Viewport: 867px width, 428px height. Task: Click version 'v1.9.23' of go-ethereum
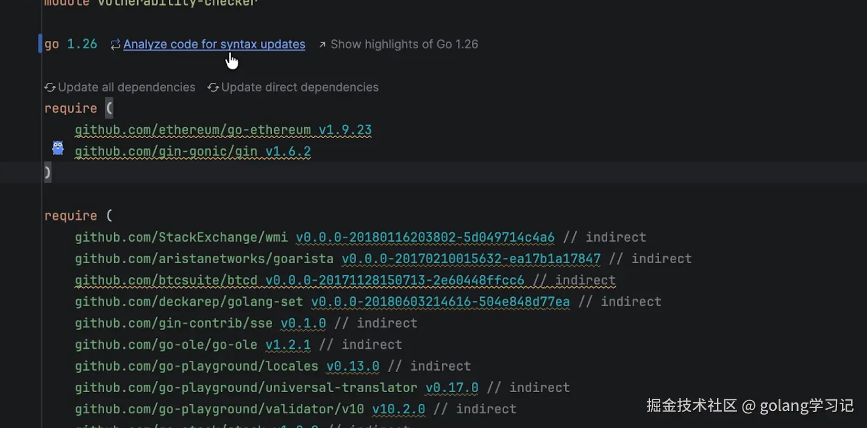point(345,130)
